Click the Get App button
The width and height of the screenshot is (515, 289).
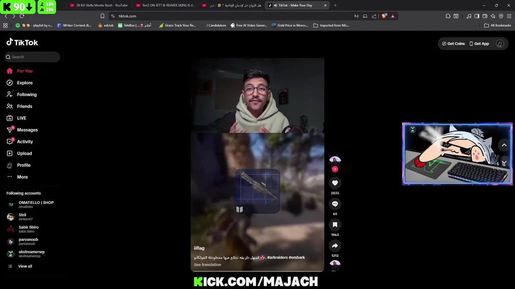tap(479, 44)
